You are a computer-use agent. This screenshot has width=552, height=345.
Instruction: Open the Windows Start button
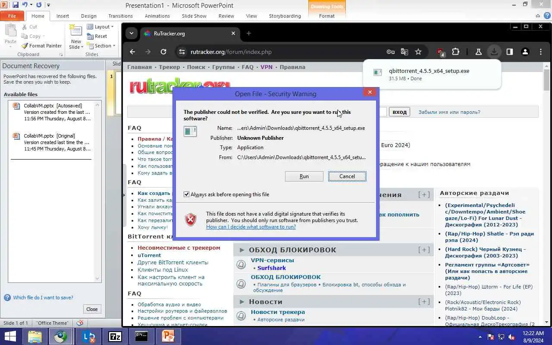(10, 336)
